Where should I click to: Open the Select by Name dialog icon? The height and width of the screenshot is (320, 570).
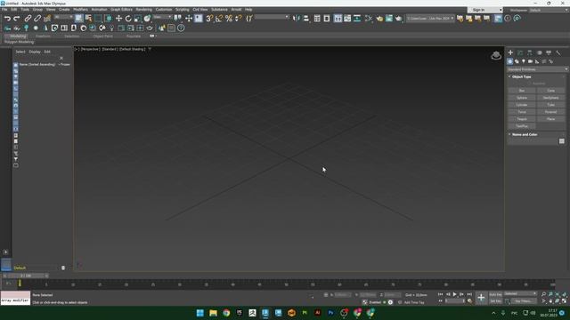(88, 18)
